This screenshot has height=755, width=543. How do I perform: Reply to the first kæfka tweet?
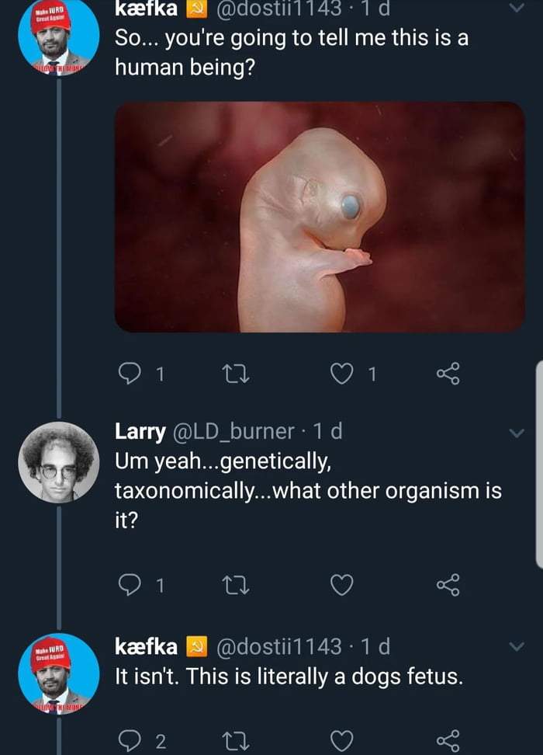pos(129,375)
